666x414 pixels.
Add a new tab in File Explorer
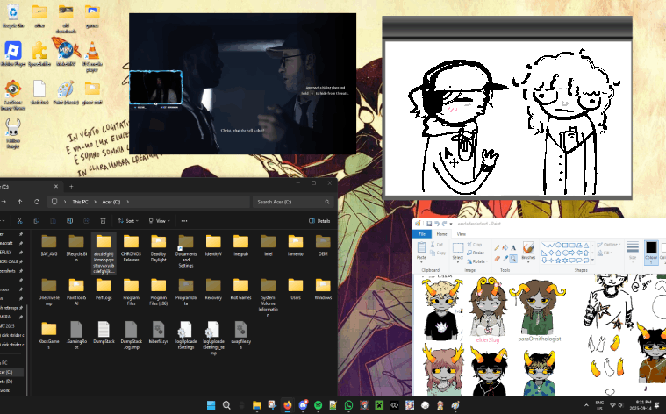[71, 187]
